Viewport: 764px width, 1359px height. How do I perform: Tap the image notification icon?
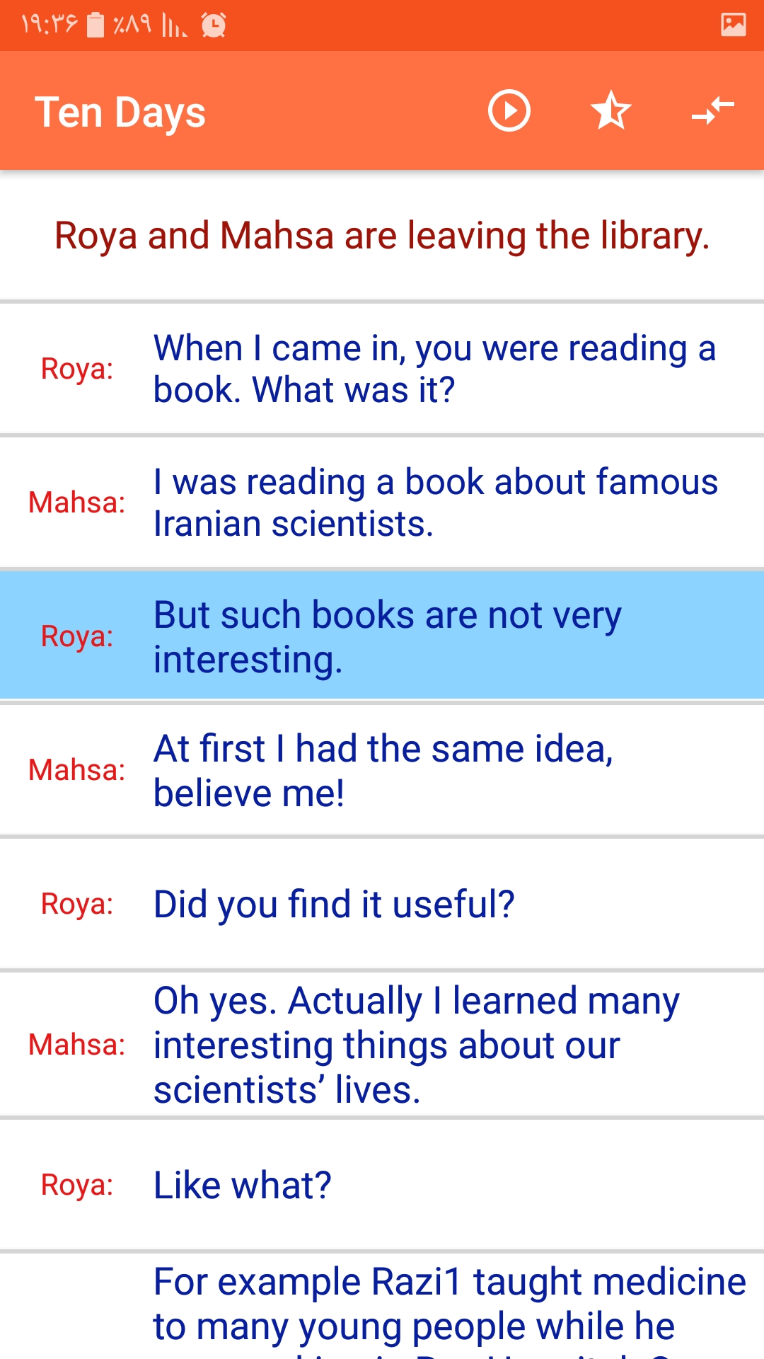[x=733, y=25]
